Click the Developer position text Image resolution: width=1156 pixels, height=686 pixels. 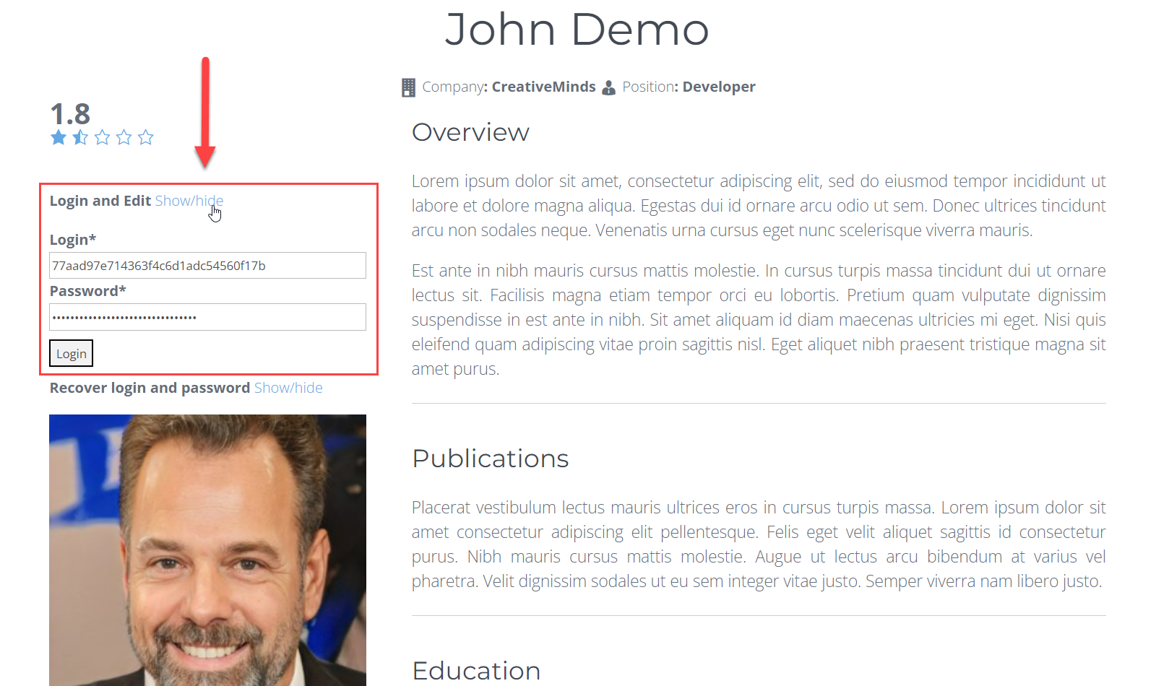[719, 87]
